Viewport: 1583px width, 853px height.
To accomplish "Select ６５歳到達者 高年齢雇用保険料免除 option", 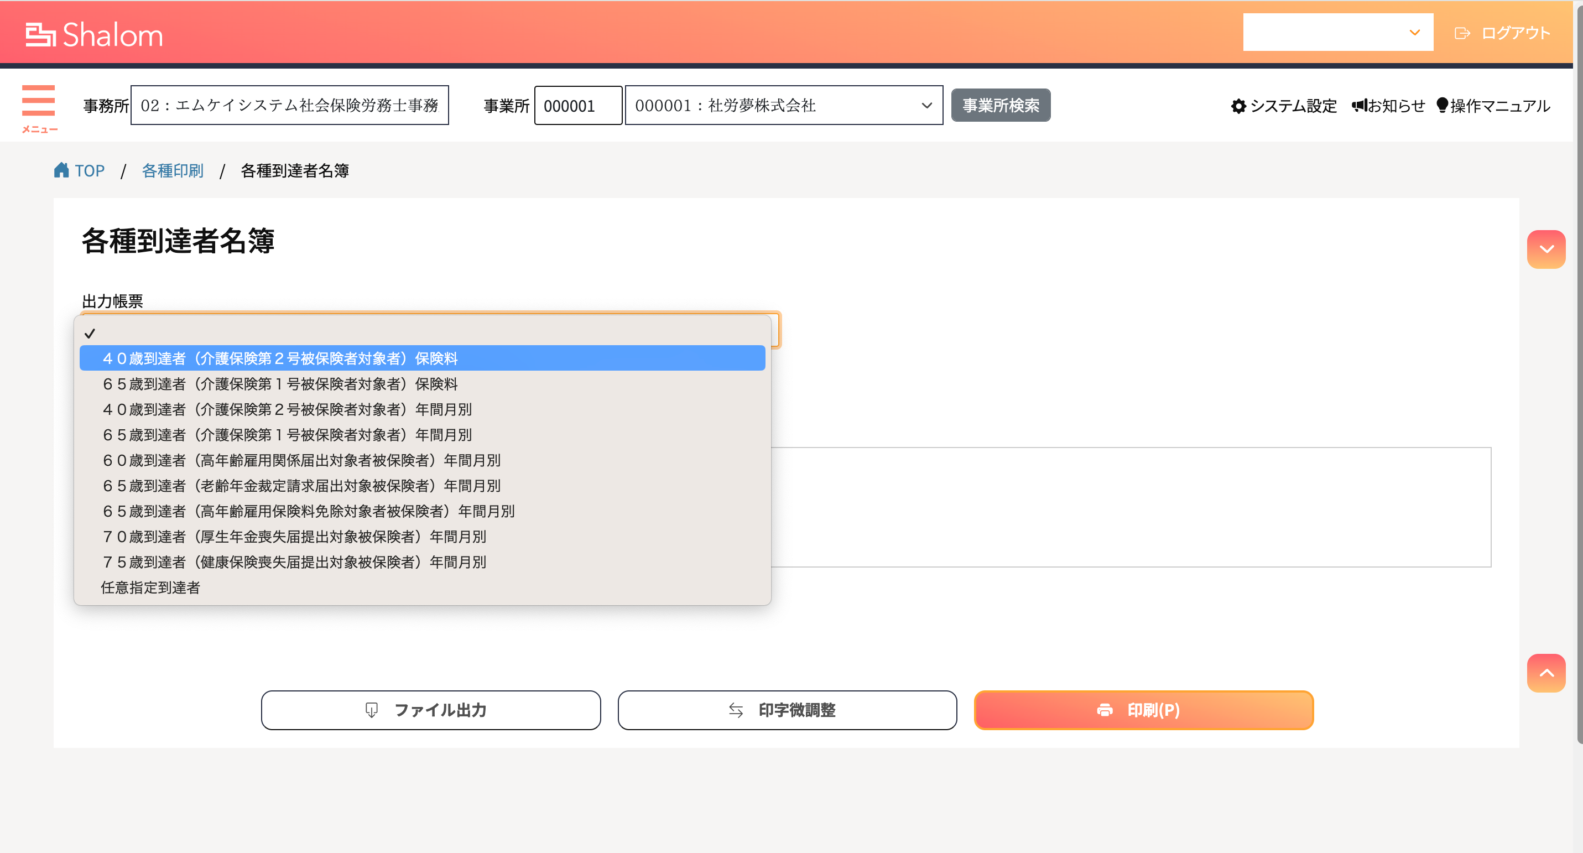I will pos(422,511).
